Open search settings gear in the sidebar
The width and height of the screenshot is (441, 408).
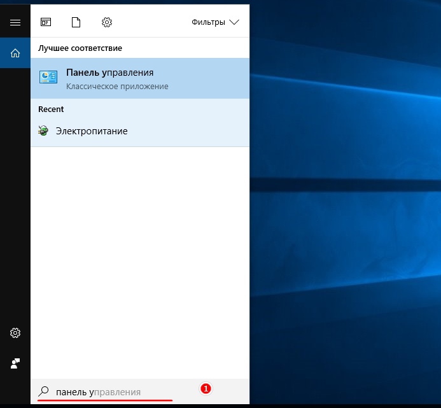click(15, 333)
